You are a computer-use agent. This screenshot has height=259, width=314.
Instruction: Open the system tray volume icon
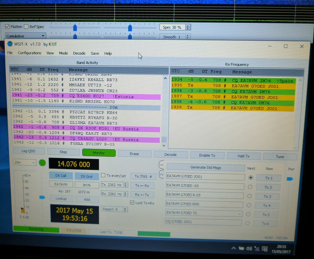(248, 248)
